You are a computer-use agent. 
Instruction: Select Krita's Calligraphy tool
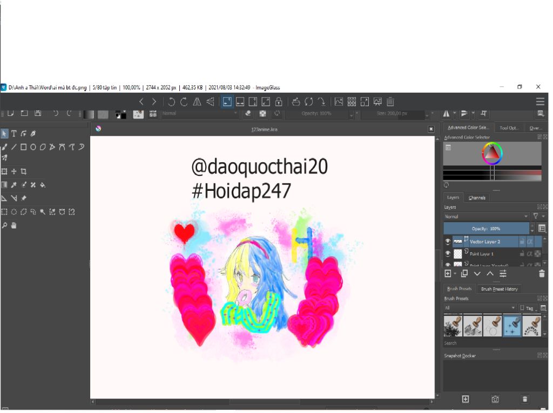pos(33,134)
